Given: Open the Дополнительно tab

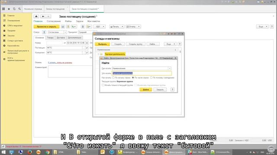Looking at the screenshot, I should [74, 37].
